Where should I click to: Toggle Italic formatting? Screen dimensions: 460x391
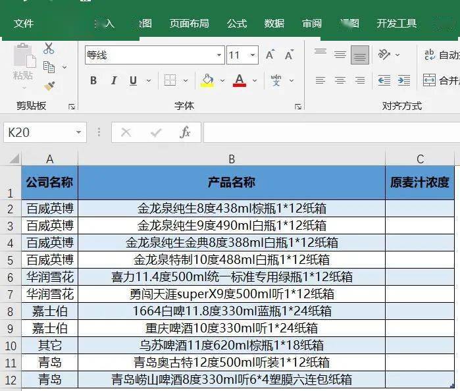click(114, 80)
